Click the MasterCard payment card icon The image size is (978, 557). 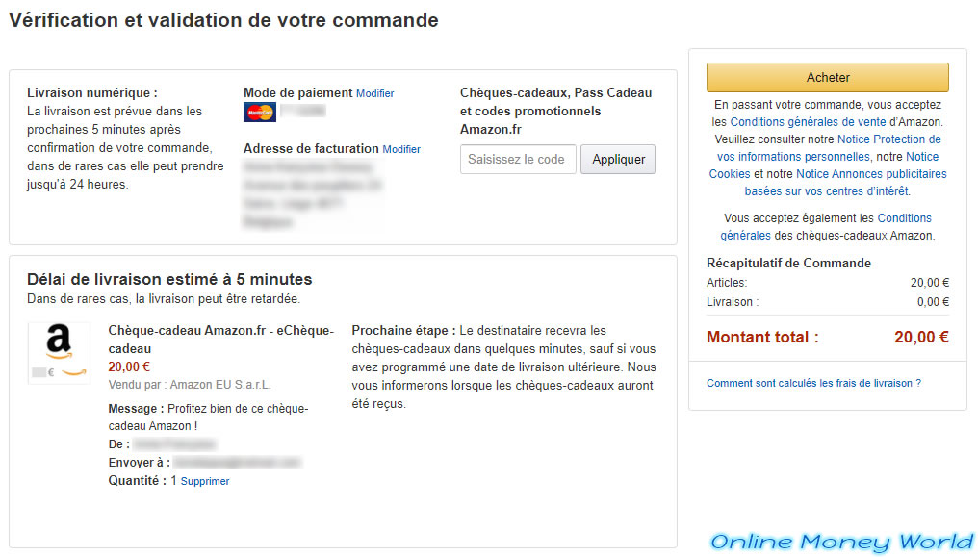[x=260, y=113]
